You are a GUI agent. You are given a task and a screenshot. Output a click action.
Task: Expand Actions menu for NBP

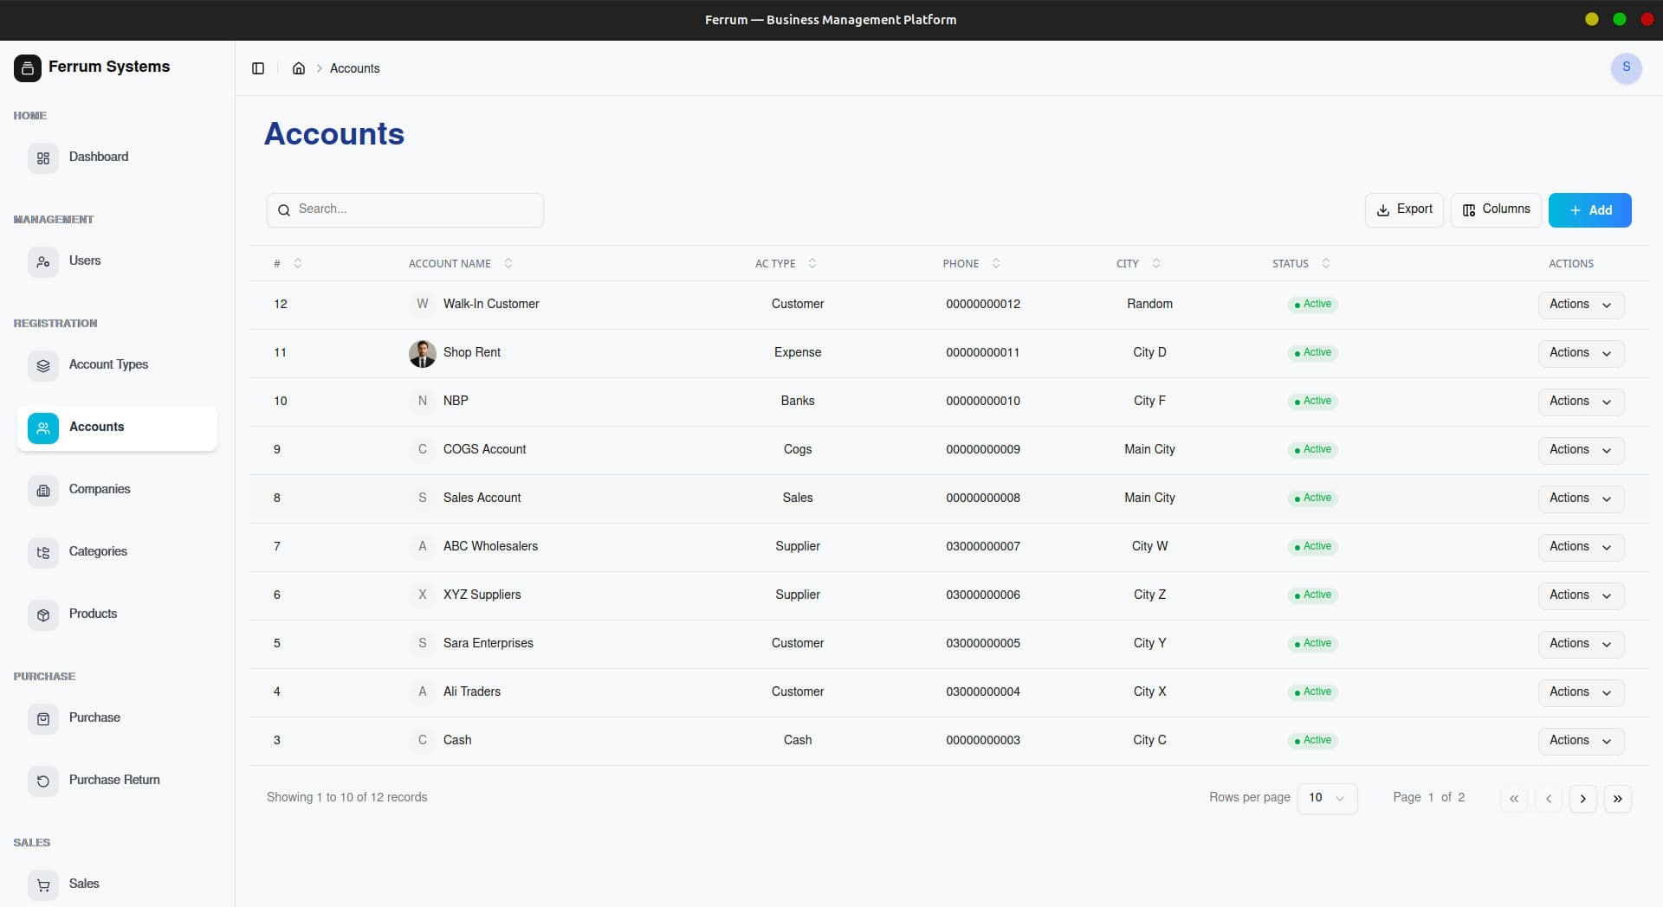click(1581, 402)
